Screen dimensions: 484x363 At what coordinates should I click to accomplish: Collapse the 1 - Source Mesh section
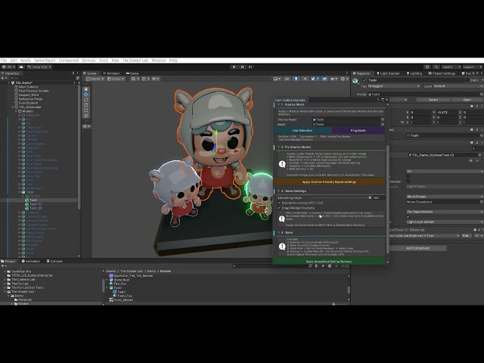point(279,104)
